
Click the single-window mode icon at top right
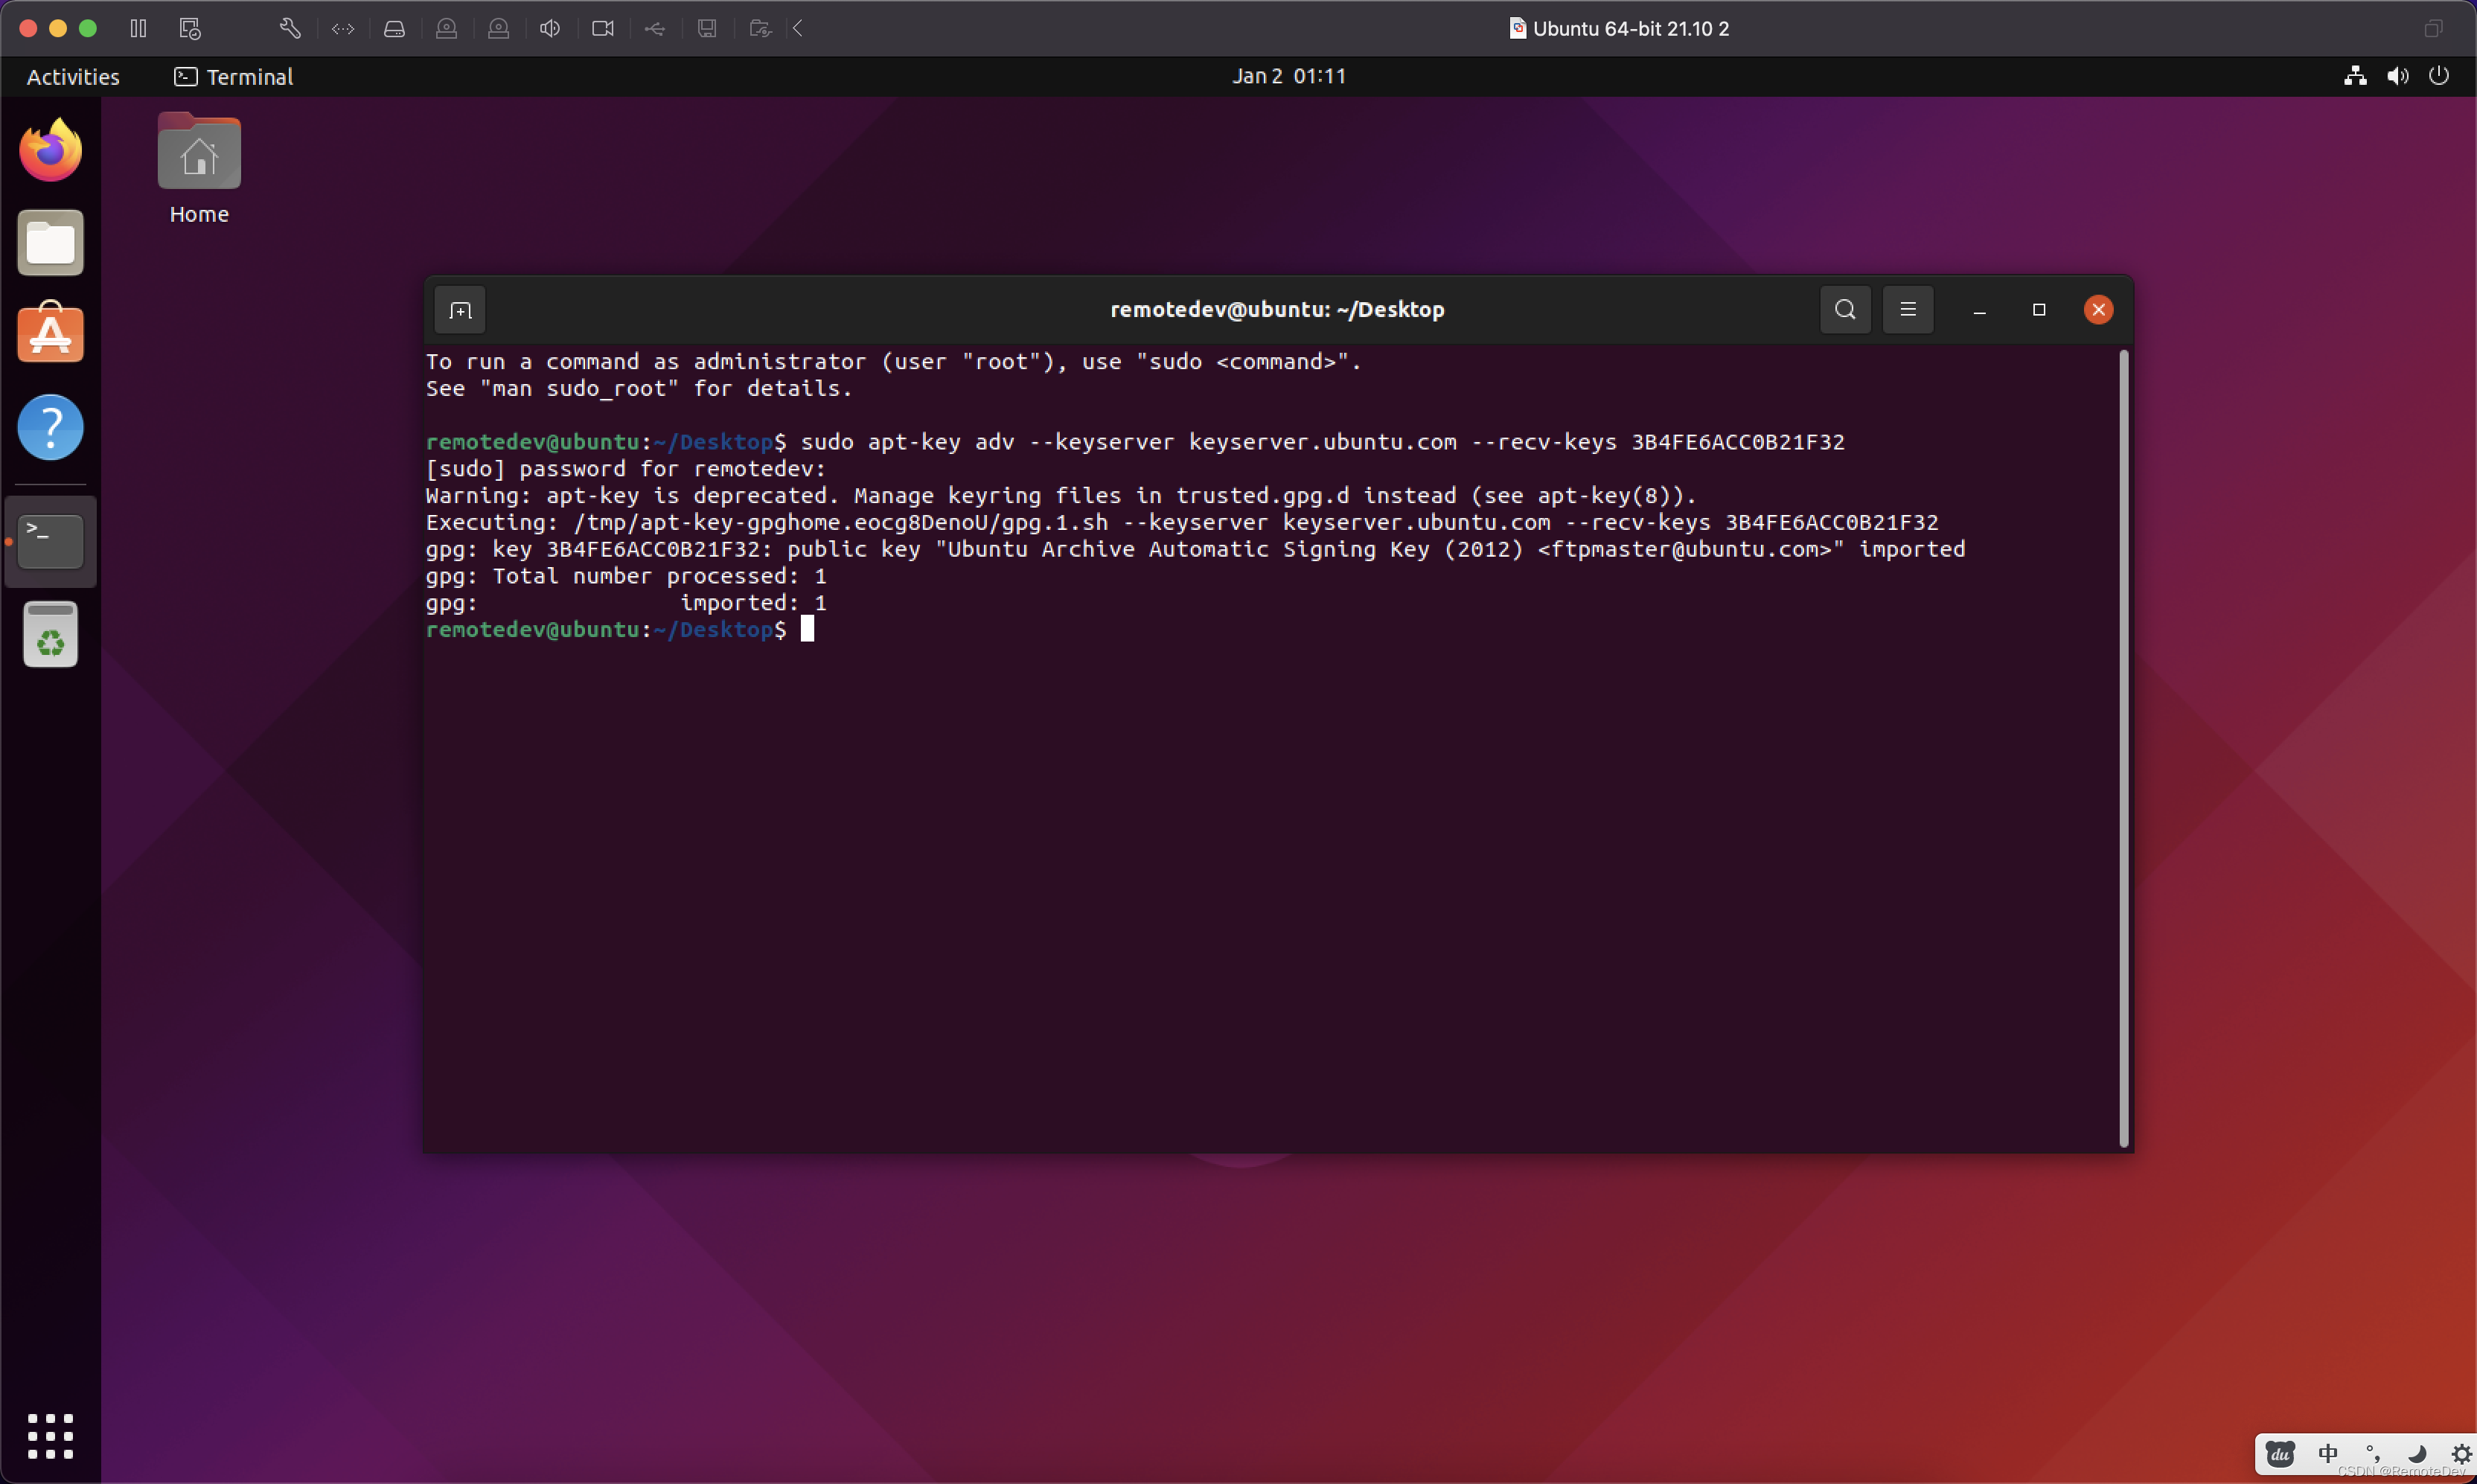[2433, 29]
